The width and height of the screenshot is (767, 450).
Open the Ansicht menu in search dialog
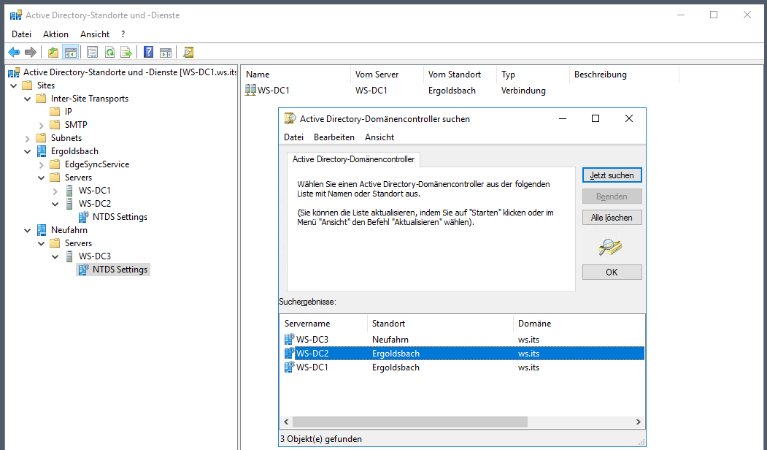point(379,137)
